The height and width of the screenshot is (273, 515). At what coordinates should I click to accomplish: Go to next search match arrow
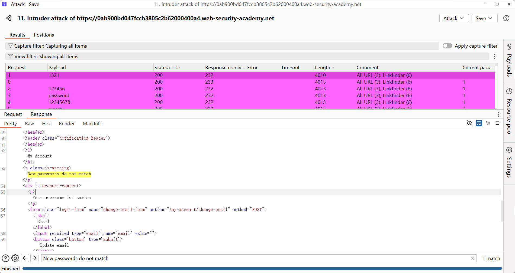[34, 258]
